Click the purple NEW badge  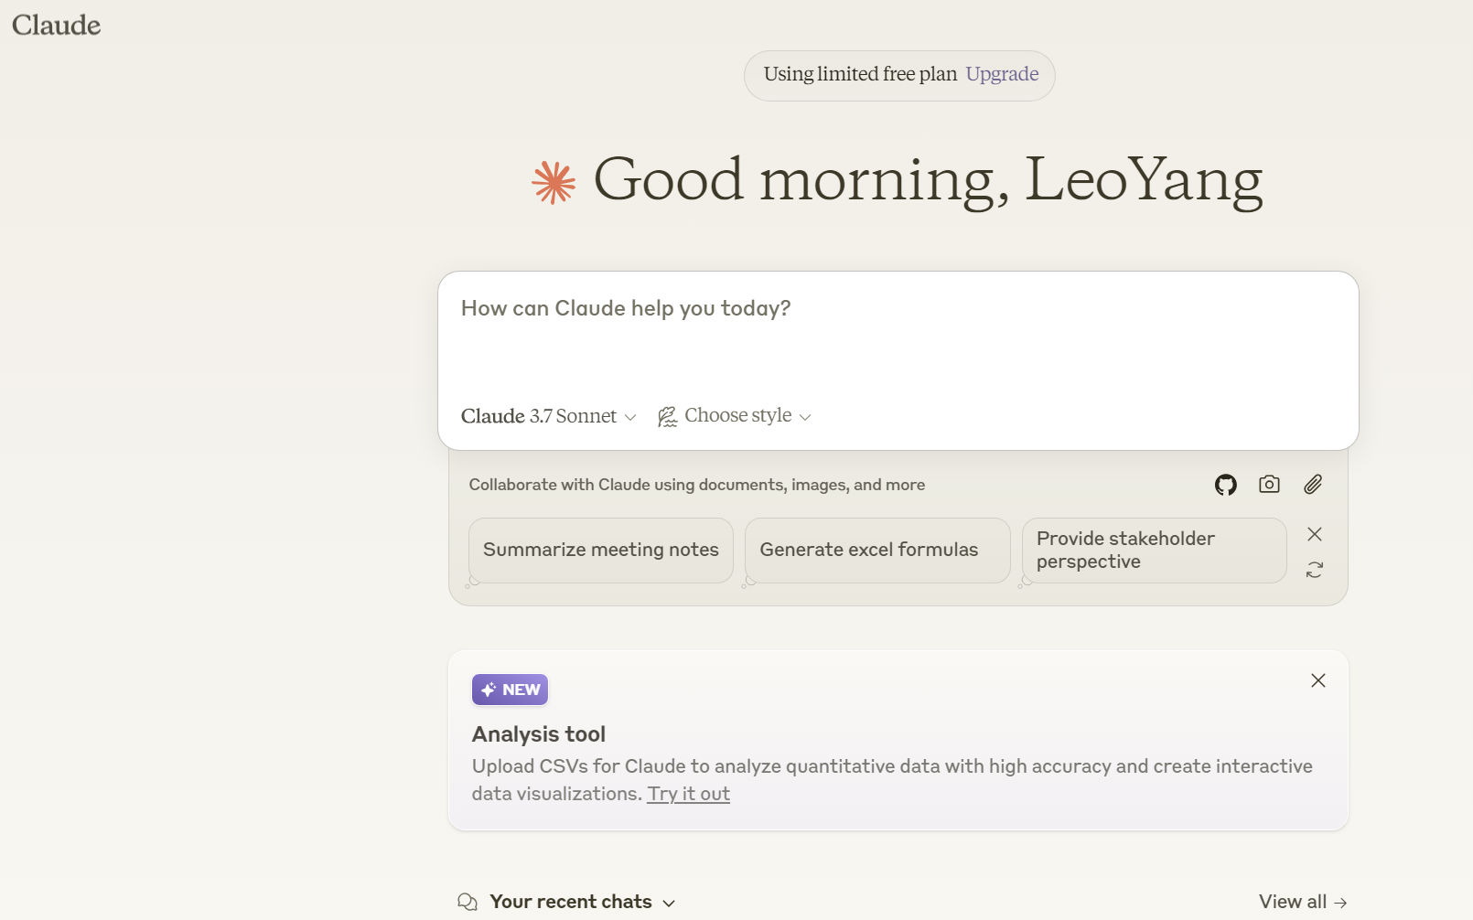[x=510, y=690]
